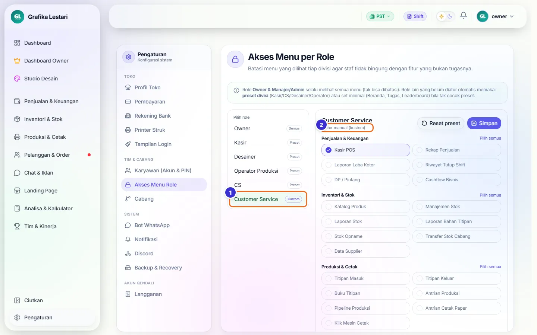Click Pilih semua for Produksi & Cetak
The height and width of the screenshot is (335, 537).
click(x=490, y=267)
